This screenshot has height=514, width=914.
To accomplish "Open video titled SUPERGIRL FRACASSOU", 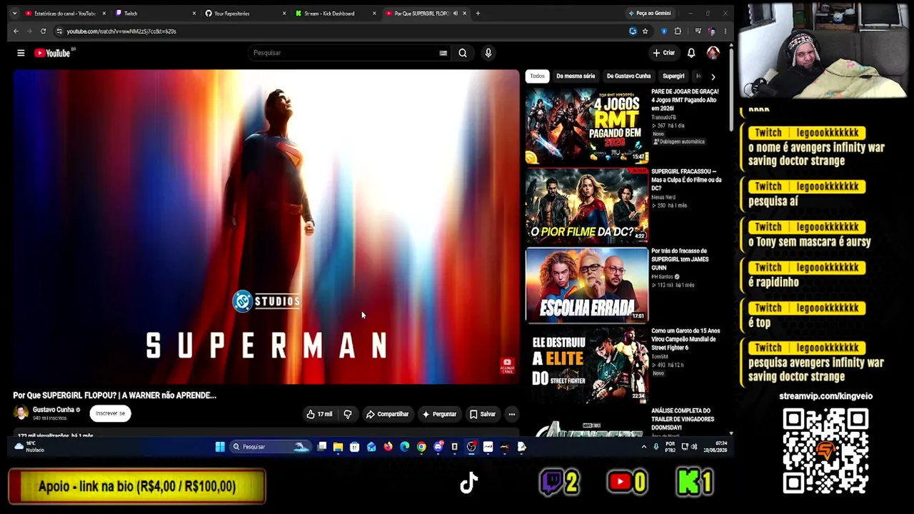I will click(686, 180).
